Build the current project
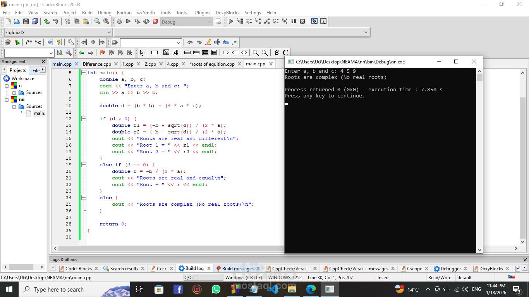 [120, 21]
